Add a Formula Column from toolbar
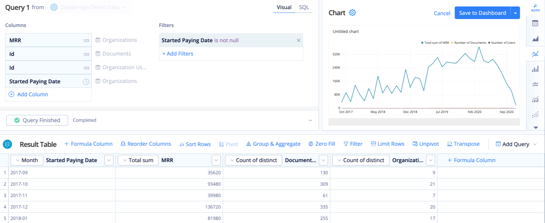Image resolution: width=545 pixels, height=223 pixels. 88,144
